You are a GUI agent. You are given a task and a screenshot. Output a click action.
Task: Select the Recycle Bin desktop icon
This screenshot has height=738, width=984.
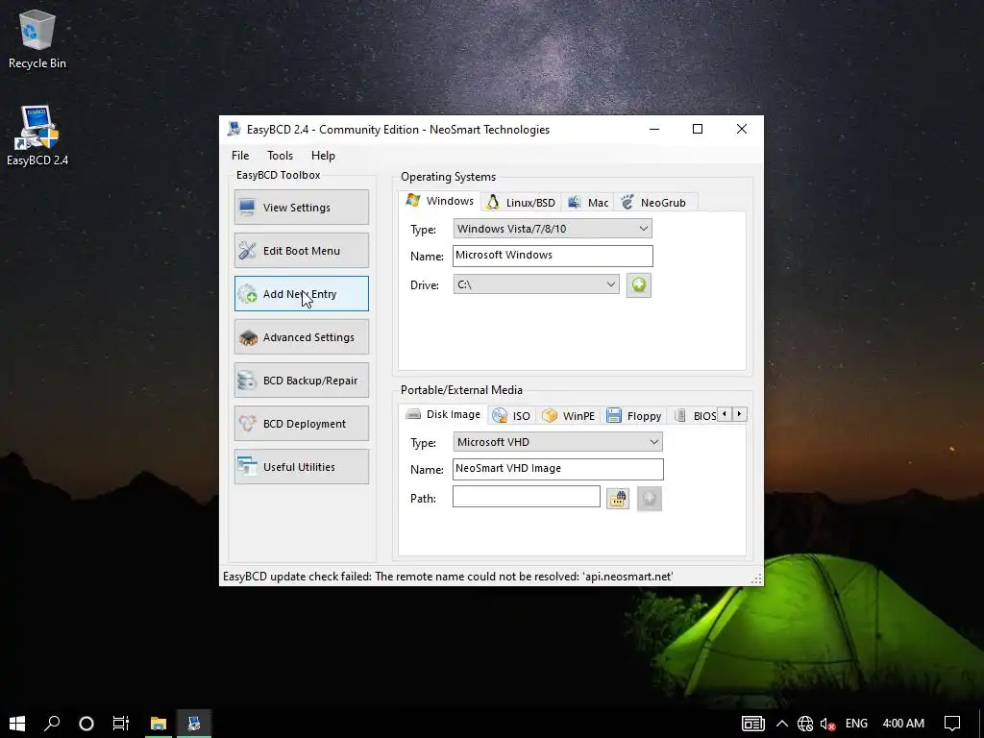(x=37, y=38)
